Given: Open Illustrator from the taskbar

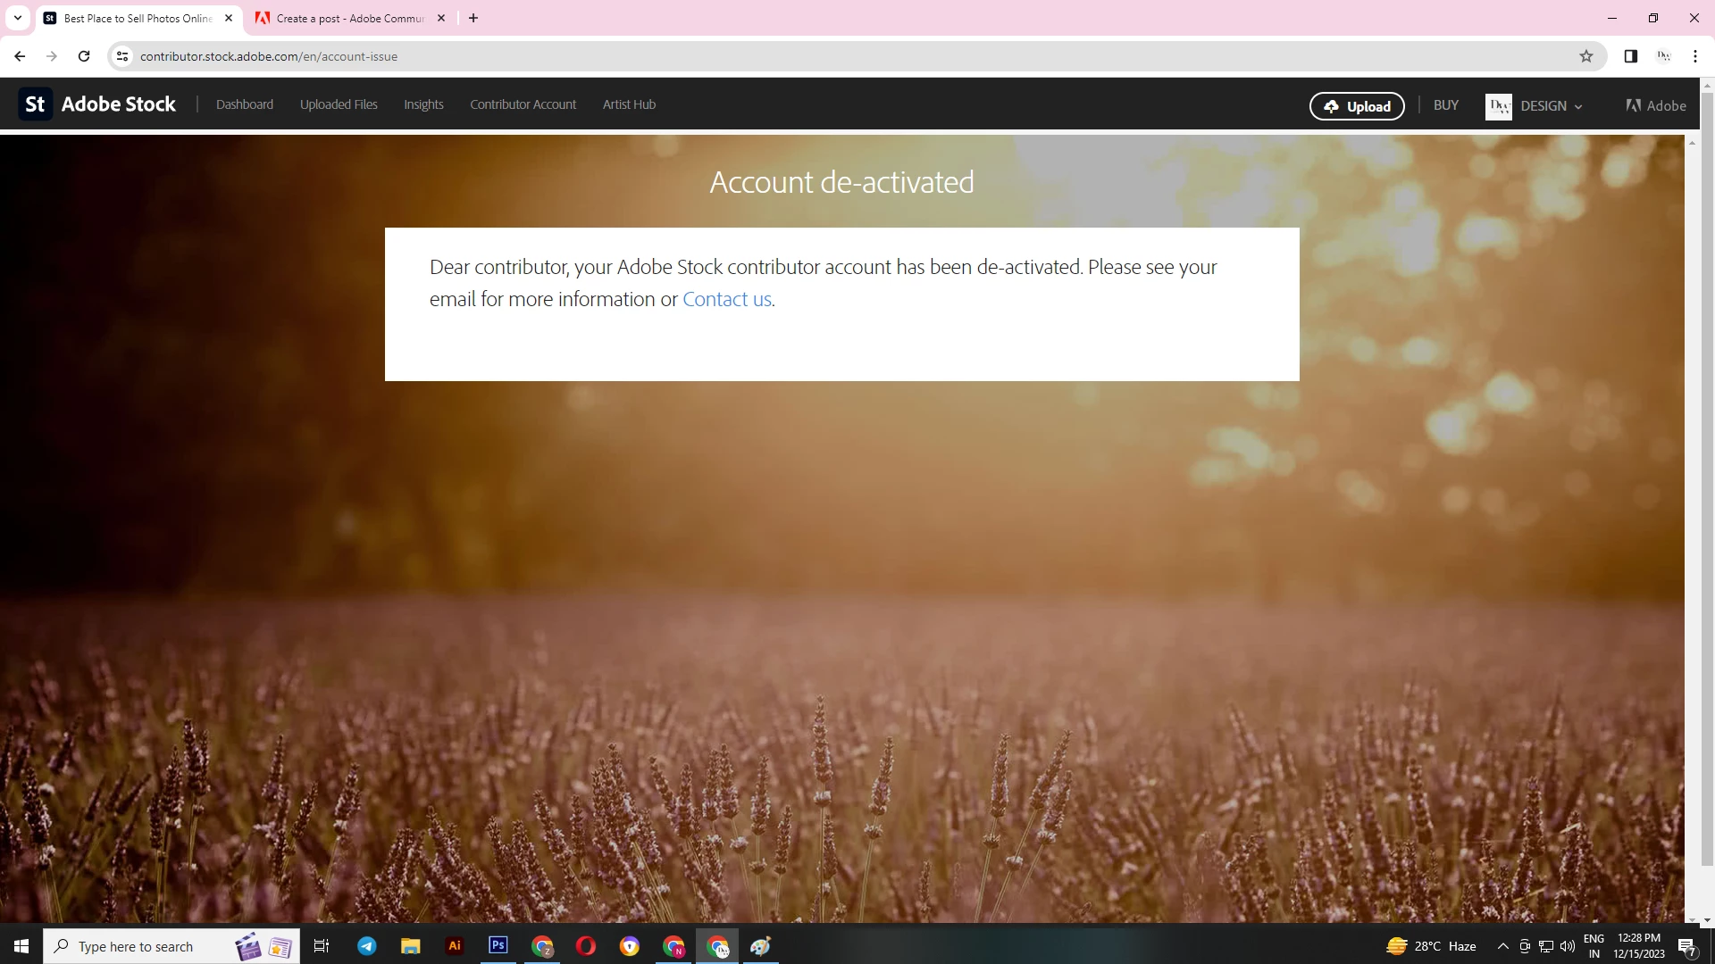Looking at the screenshot, I should click(x=455, y=945).
